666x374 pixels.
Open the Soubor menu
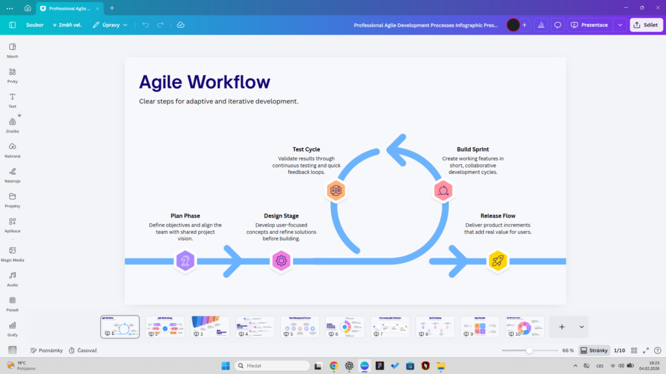(x=35, y=25)
